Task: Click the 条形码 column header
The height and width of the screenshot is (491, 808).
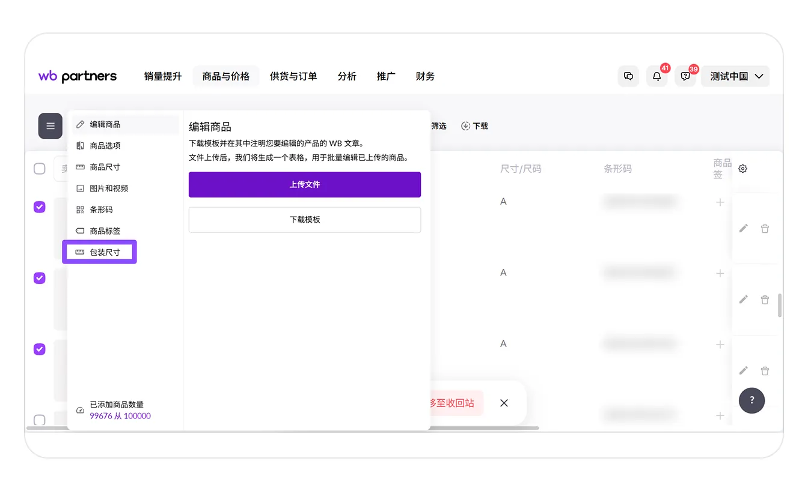Action: 617,169
